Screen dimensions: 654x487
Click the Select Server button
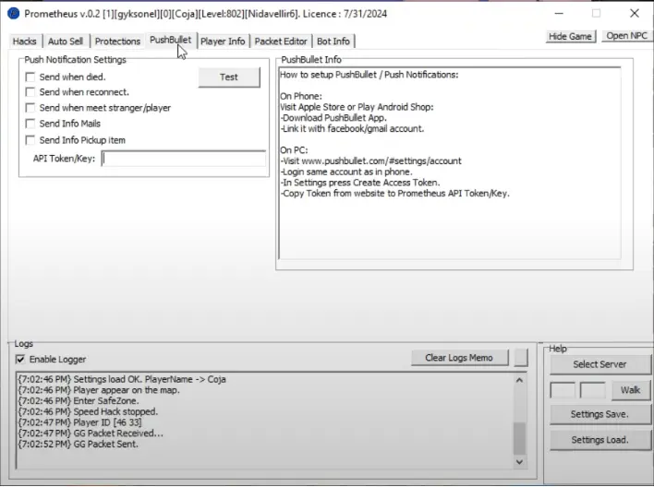click(x=599, y=364)
